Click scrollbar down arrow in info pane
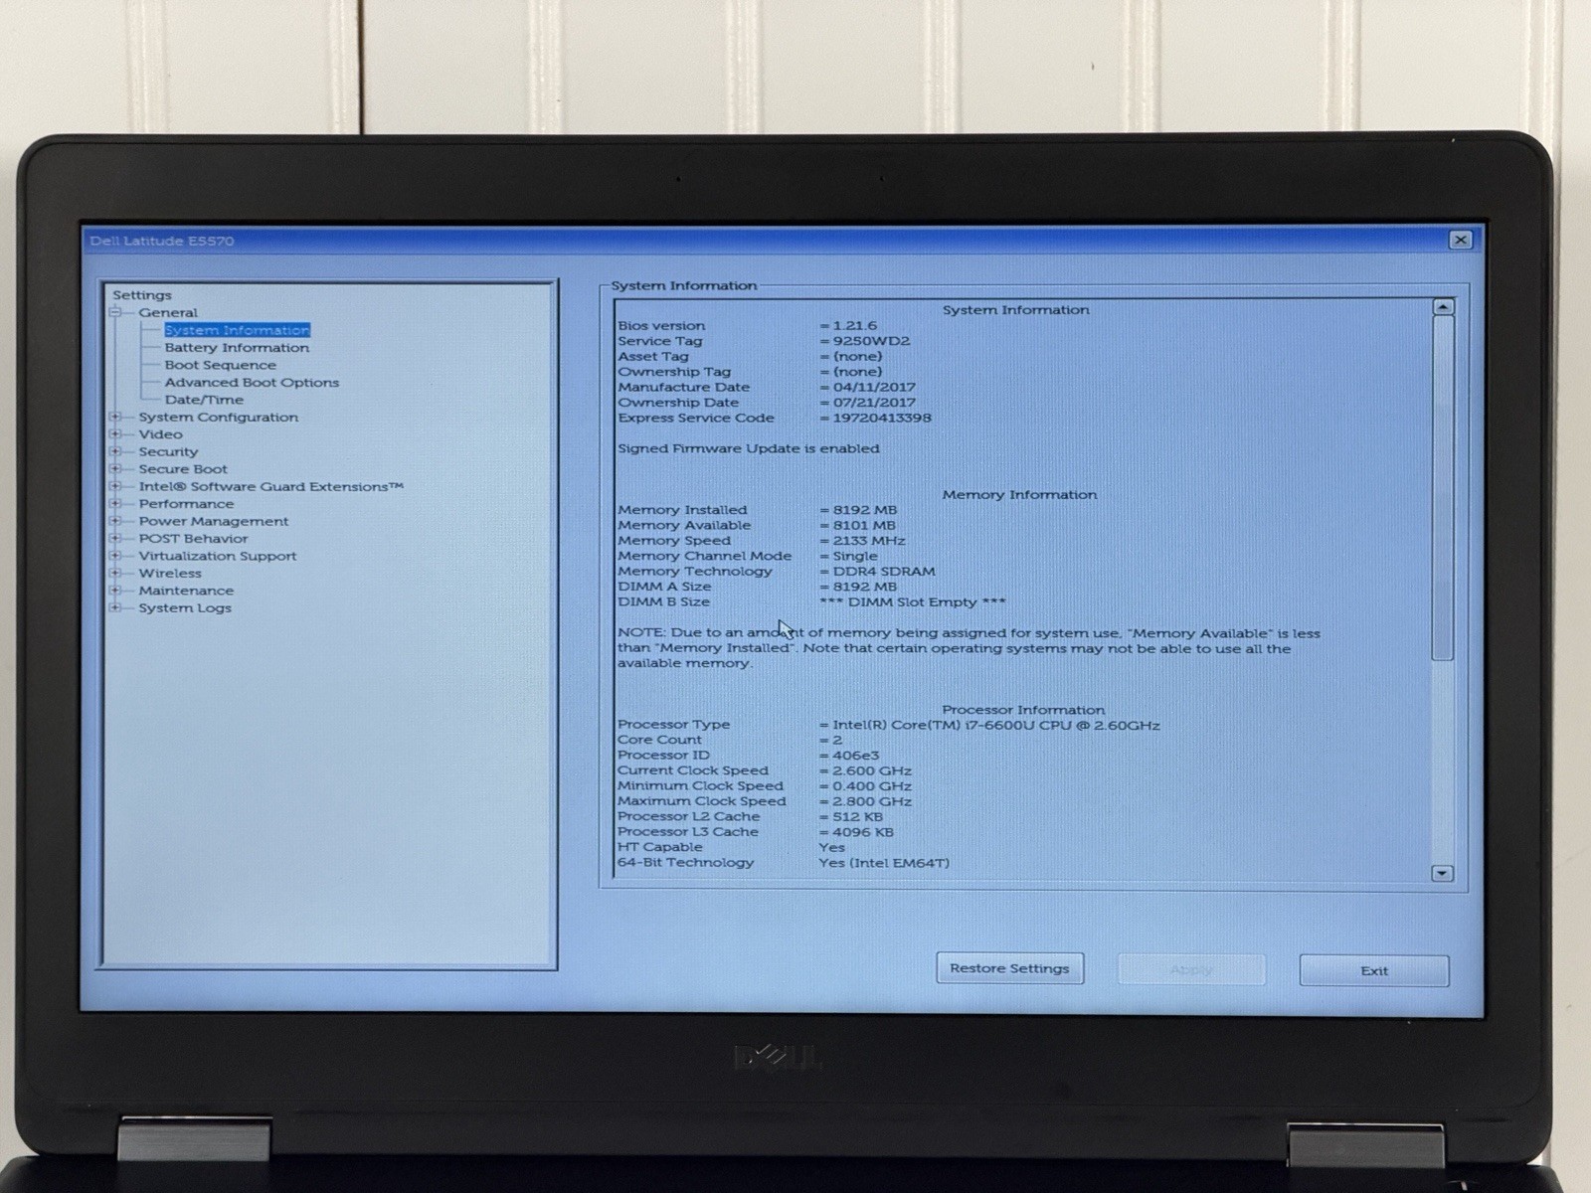This screenshot has width=1591, height=1193. (1442, 873)
